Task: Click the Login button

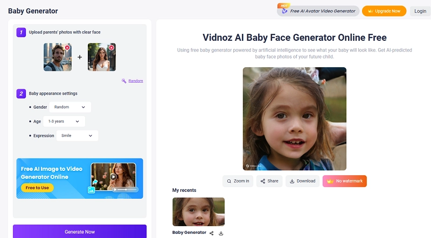Action: (x=420, y=11)
